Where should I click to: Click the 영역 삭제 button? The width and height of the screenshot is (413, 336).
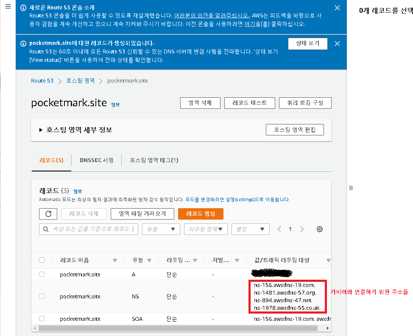point(200,103)
